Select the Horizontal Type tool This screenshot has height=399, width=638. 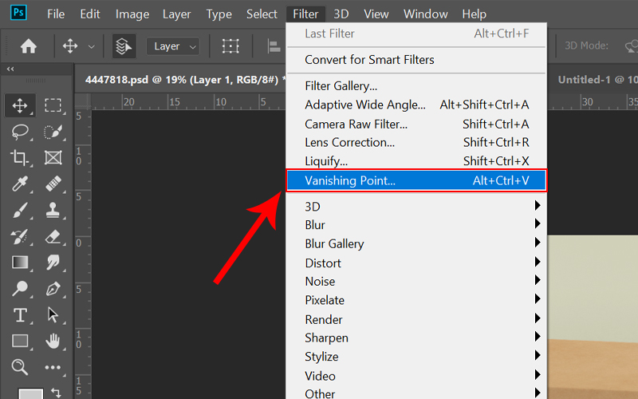pos(20,315)
